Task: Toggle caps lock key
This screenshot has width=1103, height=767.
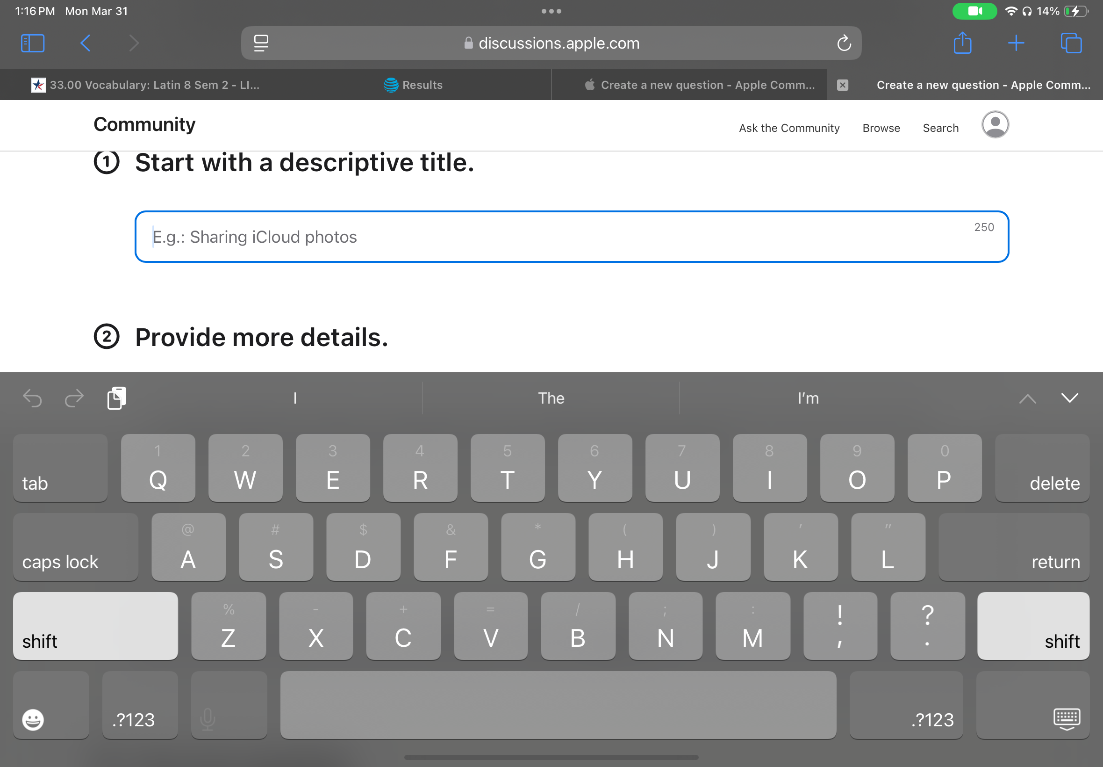Action: pyautogui.click(x=75, y=547)
